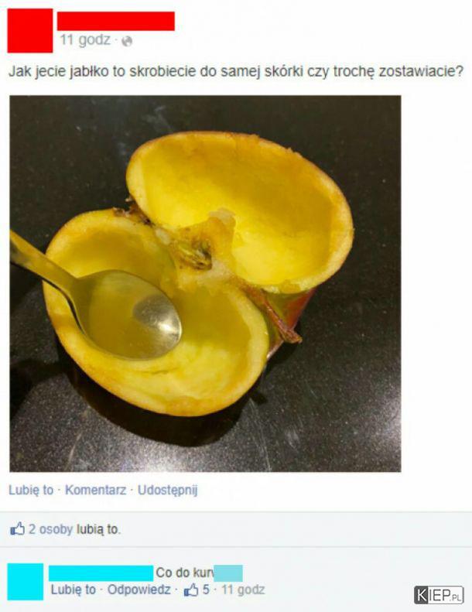Screen dimensions: 472x612
Task: Click the globe privacy icon beside 11 godz
Action: pos(127,40)
